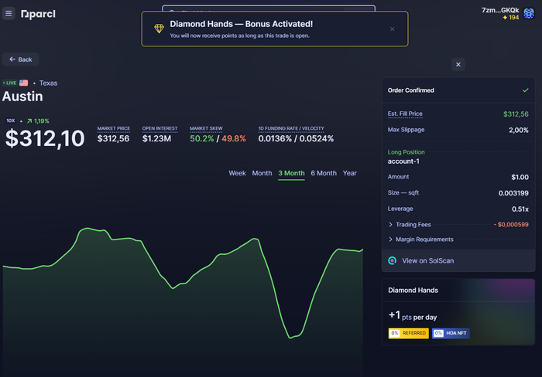Switch chart to 6 Month range
Image resolution: width=542 pixels, height=377 pixels.
pos(324,173)
